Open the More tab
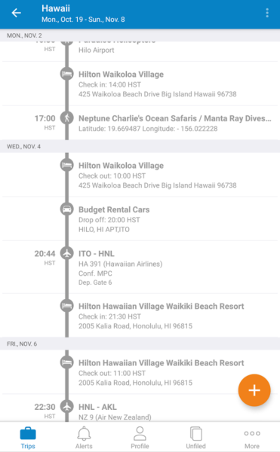Image resolution: width=280 pixels, height=452 pixels. click(252, 437)
